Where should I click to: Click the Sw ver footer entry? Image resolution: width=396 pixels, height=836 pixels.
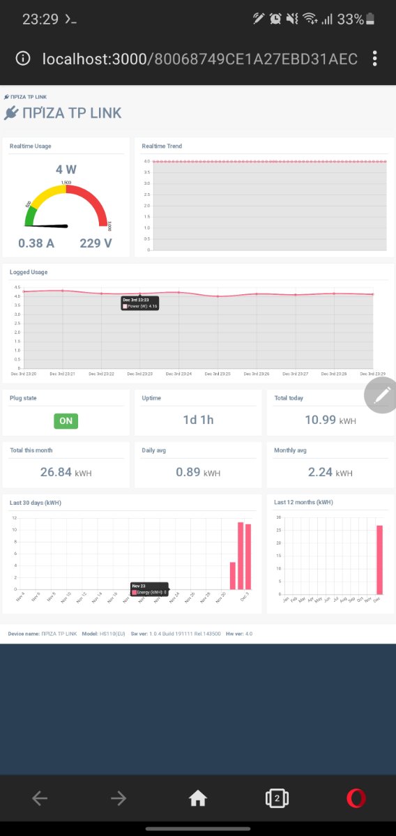pos(176,634)
